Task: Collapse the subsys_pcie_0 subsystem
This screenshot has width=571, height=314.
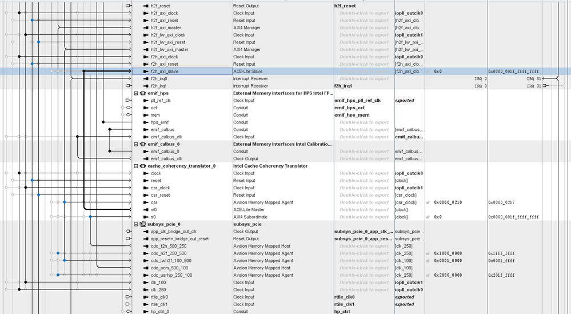Action: pos(136,224)
